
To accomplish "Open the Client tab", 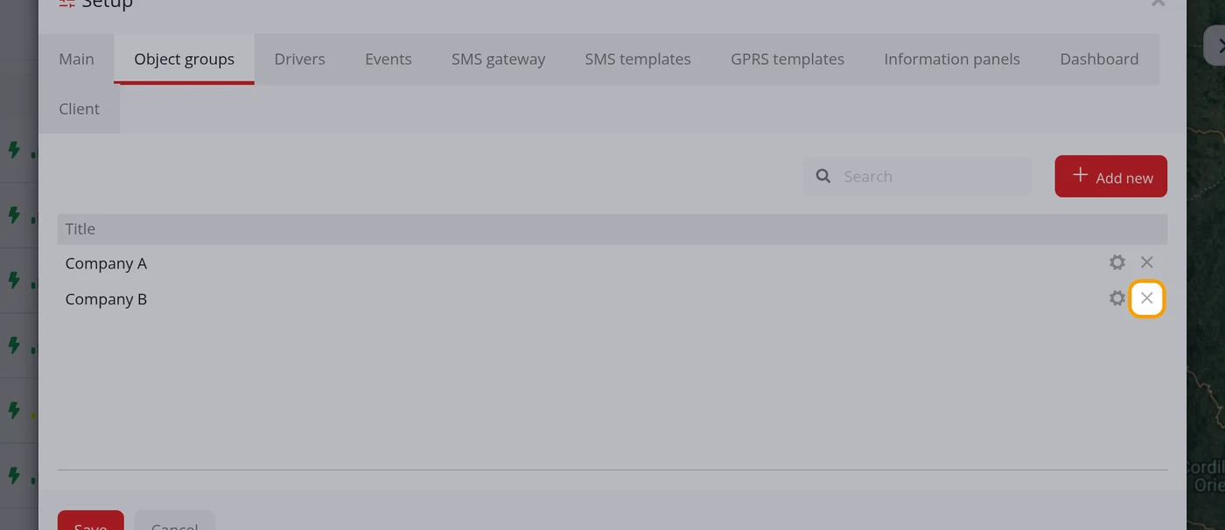I will [79, 108].
